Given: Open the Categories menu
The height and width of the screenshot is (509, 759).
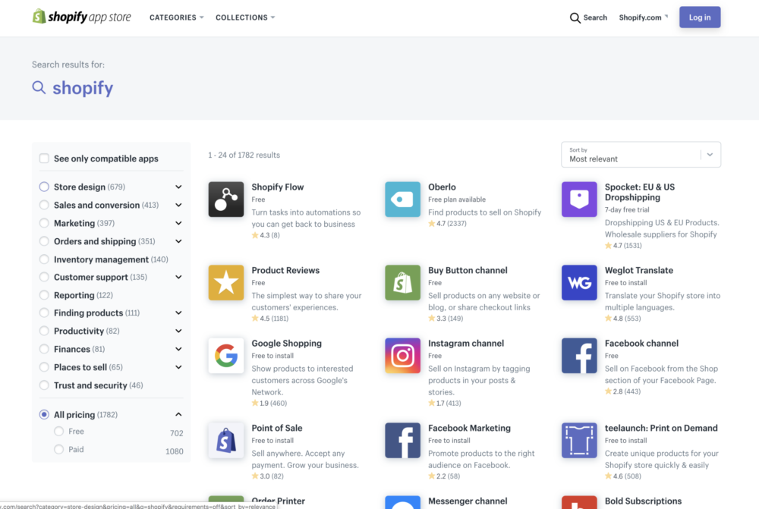Looking at the screenshot, I should point(176,17).
